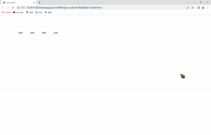The height and width of the screenshot is (135, 211).
Task: Open the YouTube bookmark
Action: point(18,12)
